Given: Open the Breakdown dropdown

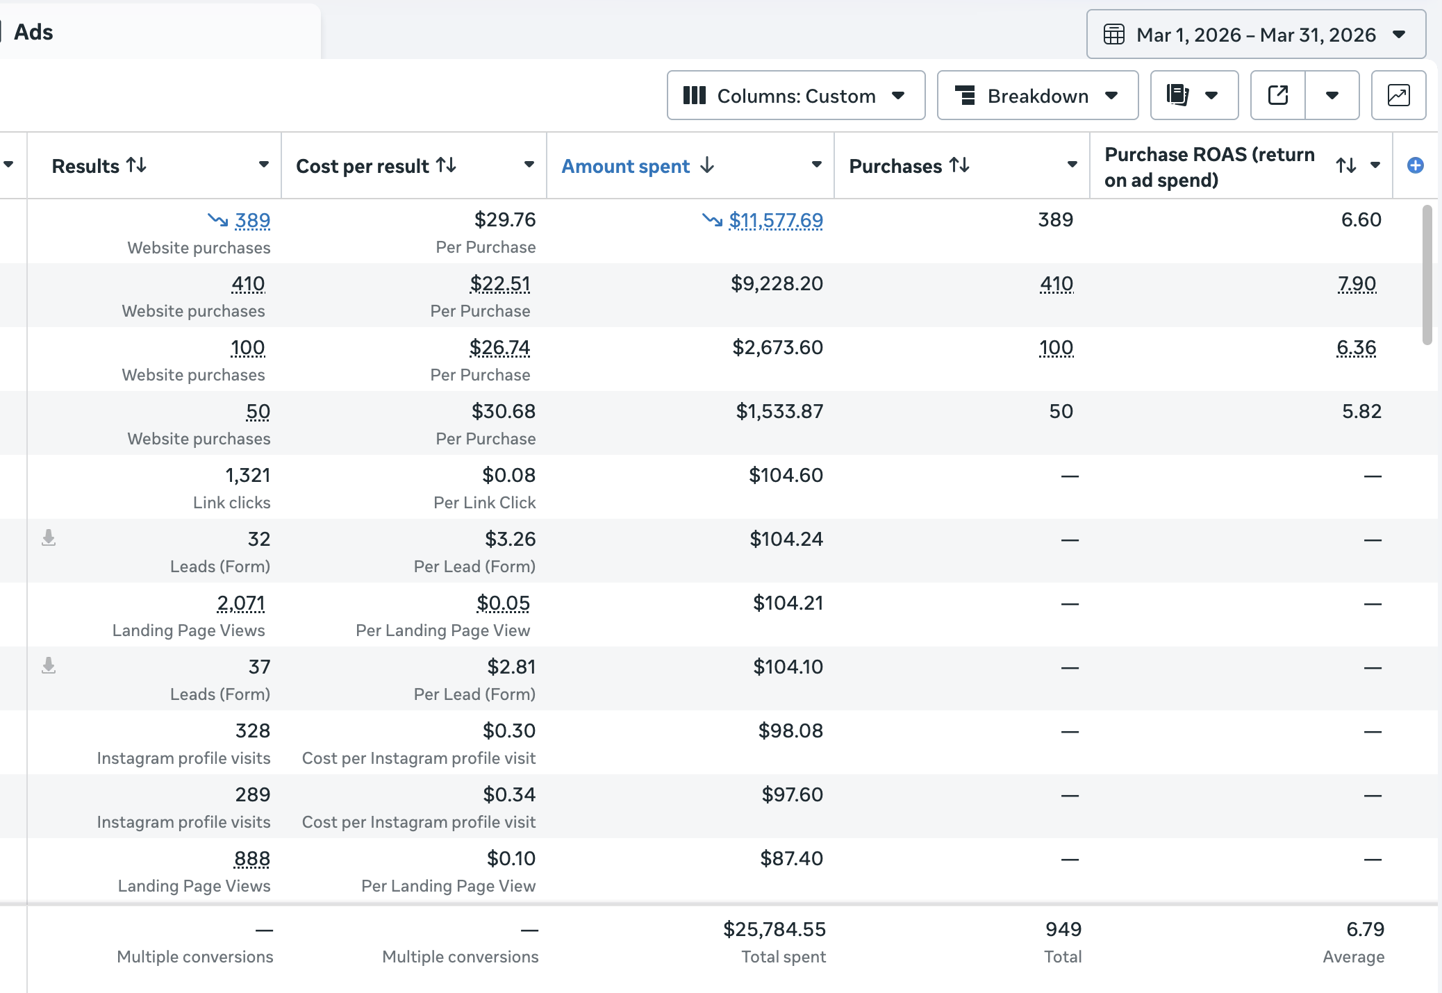Looking at the screenshot, I should 1038,95.
